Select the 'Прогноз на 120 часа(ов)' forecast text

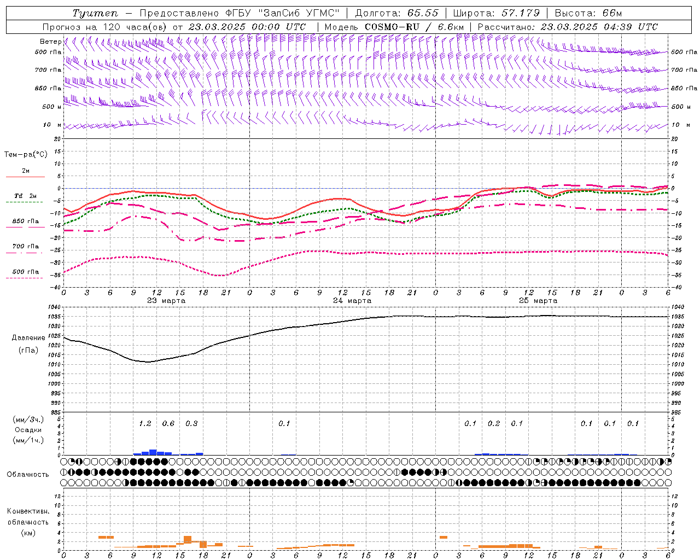[105, 27]
